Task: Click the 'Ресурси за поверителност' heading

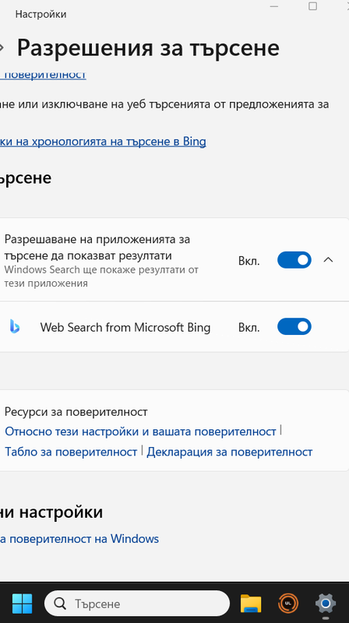Action: click(76, 412)
